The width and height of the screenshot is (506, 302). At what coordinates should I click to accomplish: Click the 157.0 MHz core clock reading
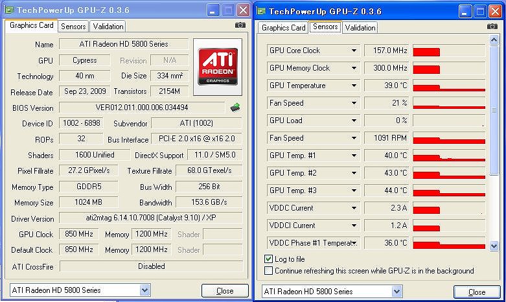click(387, 51)
